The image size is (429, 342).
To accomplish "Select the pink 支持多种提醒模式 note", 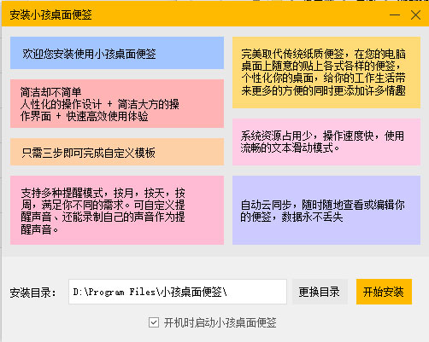I will point(117,210).
